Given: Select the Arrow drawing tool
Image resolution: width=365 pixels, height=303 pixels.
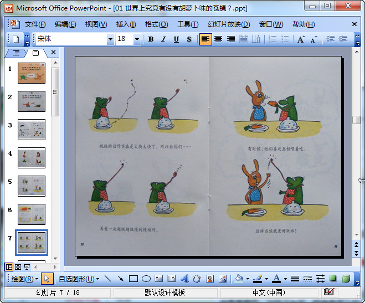Looking at the screenshot, I should (x=121, y=279).
